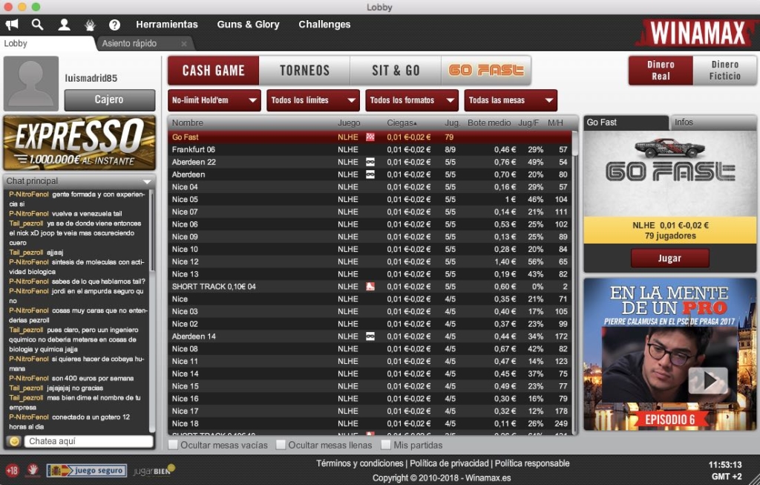Click the jugarBIEN logo

click(154, 470)
